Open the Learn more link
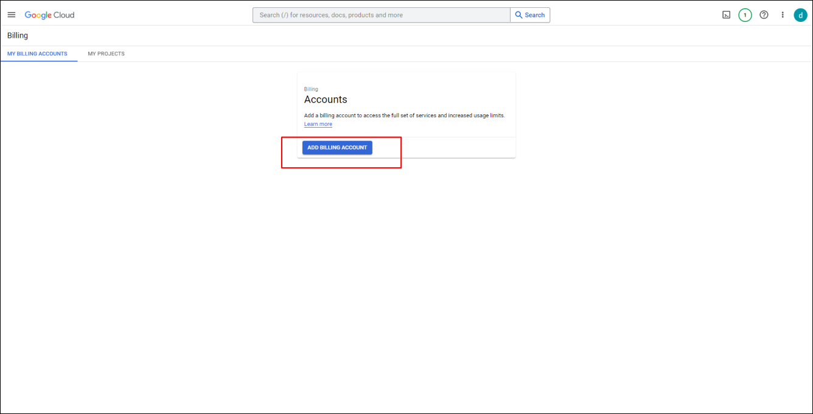813x414 pixels. [318, 124]
